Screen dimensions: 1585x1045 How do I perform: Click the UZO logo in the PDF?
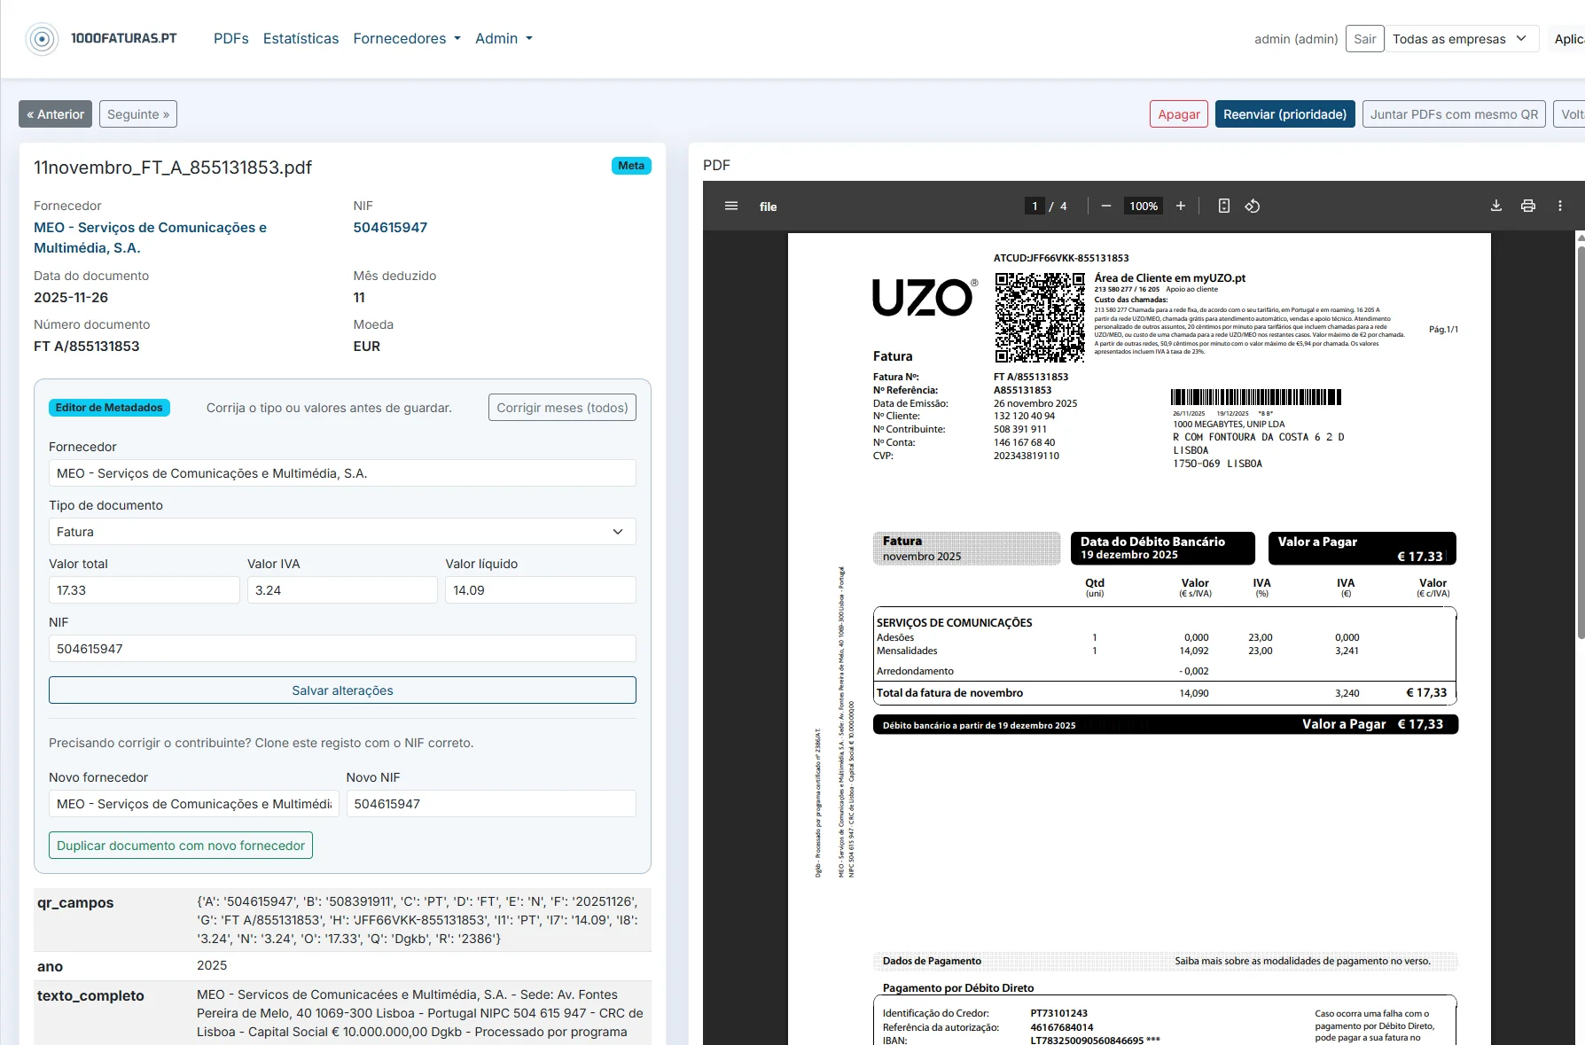925,298
